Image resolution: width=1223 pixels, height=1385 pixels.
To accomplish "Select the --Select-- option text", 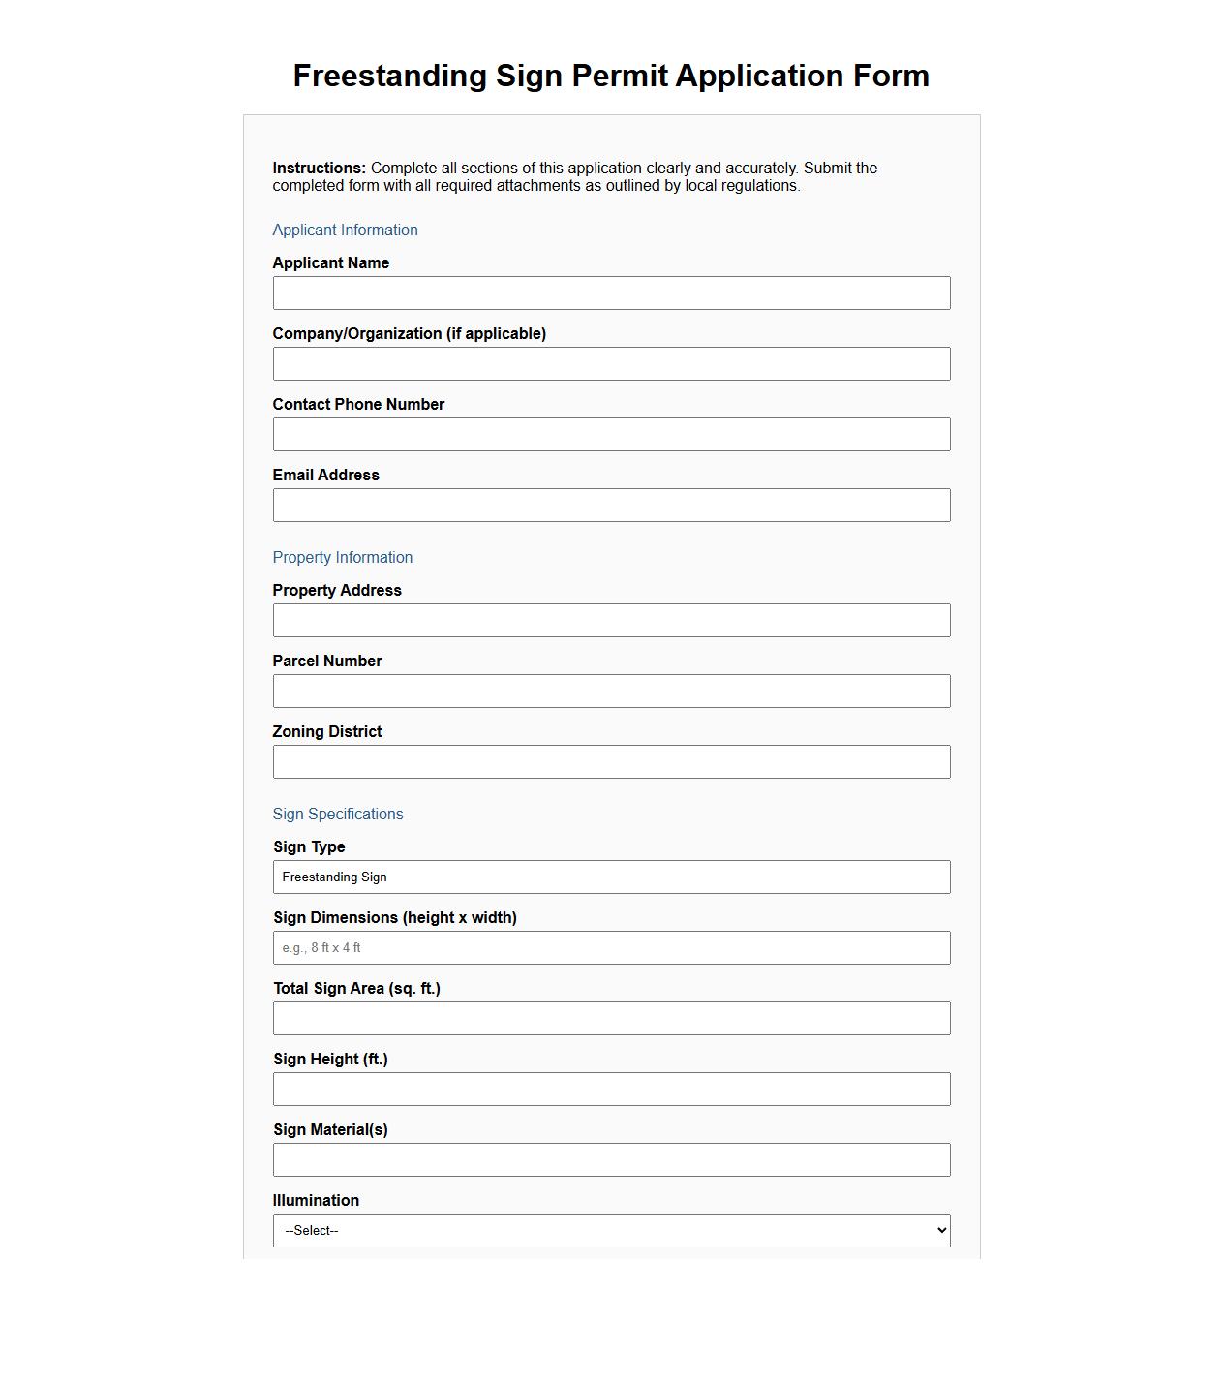I will click(311, 1230).
